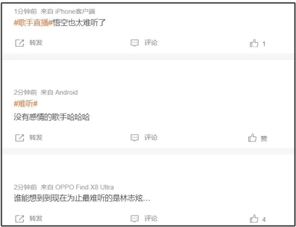Like the 悟空也太难听了 post via the thumbs-up icon
The width and height of the screenshot is (296, 227).
coord(254,43)
